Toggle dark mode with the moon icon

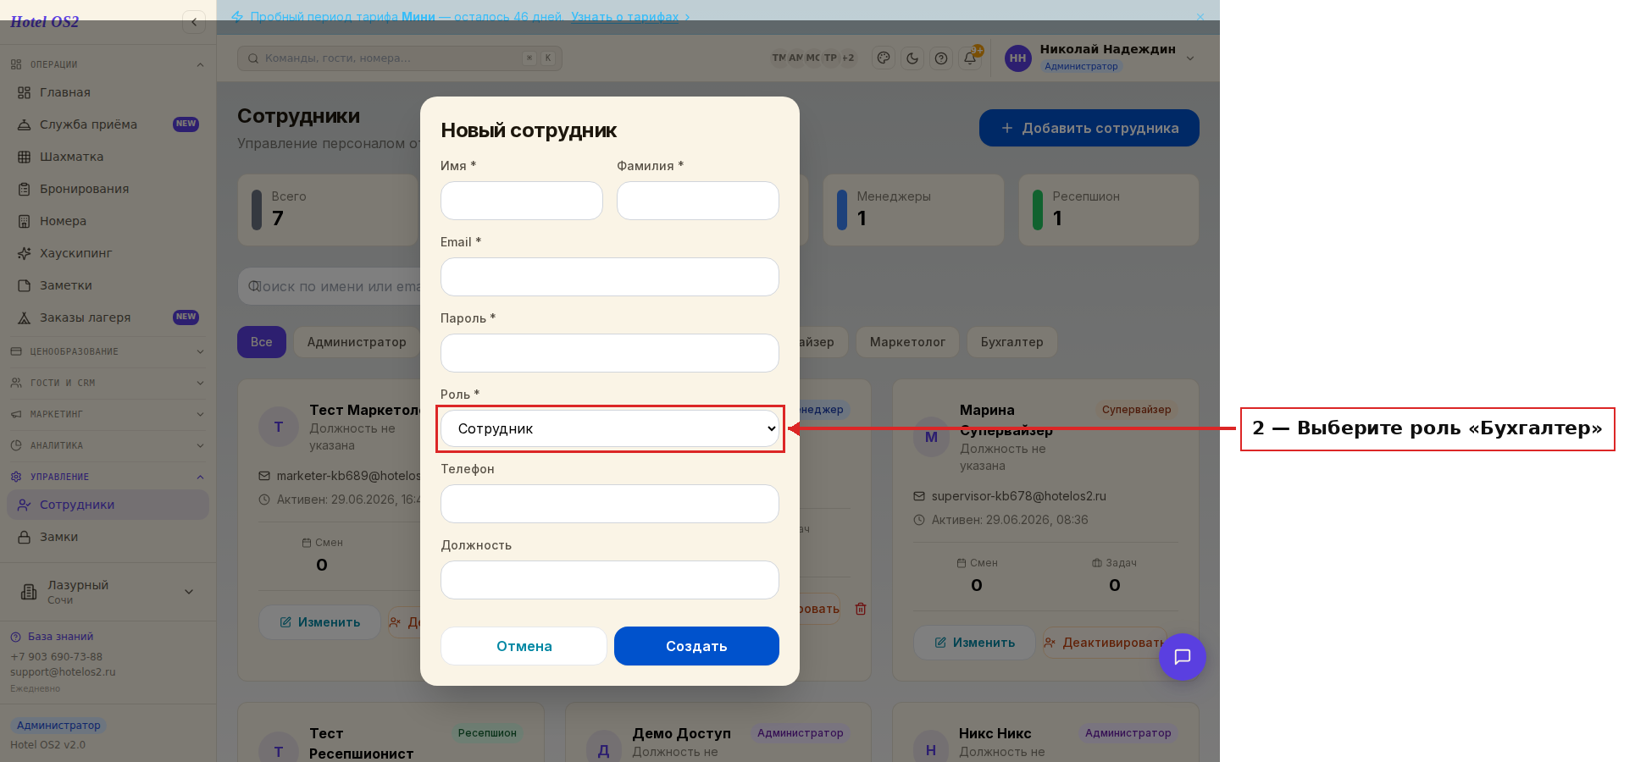tap(912, 58)
